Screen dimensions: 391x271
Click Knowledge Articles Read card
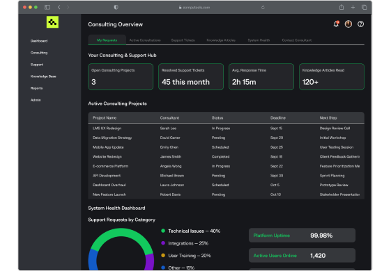click(x=332, y=76)
